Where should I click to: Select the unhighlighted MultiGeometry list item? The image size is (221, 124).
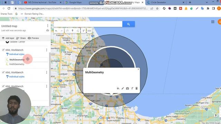17,64
